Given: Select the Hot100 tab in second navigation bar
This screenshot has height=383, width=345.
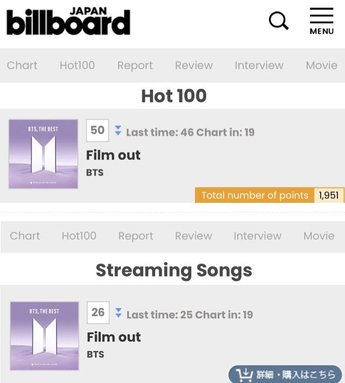Looking at the screenshot, I should coord(79,236).
